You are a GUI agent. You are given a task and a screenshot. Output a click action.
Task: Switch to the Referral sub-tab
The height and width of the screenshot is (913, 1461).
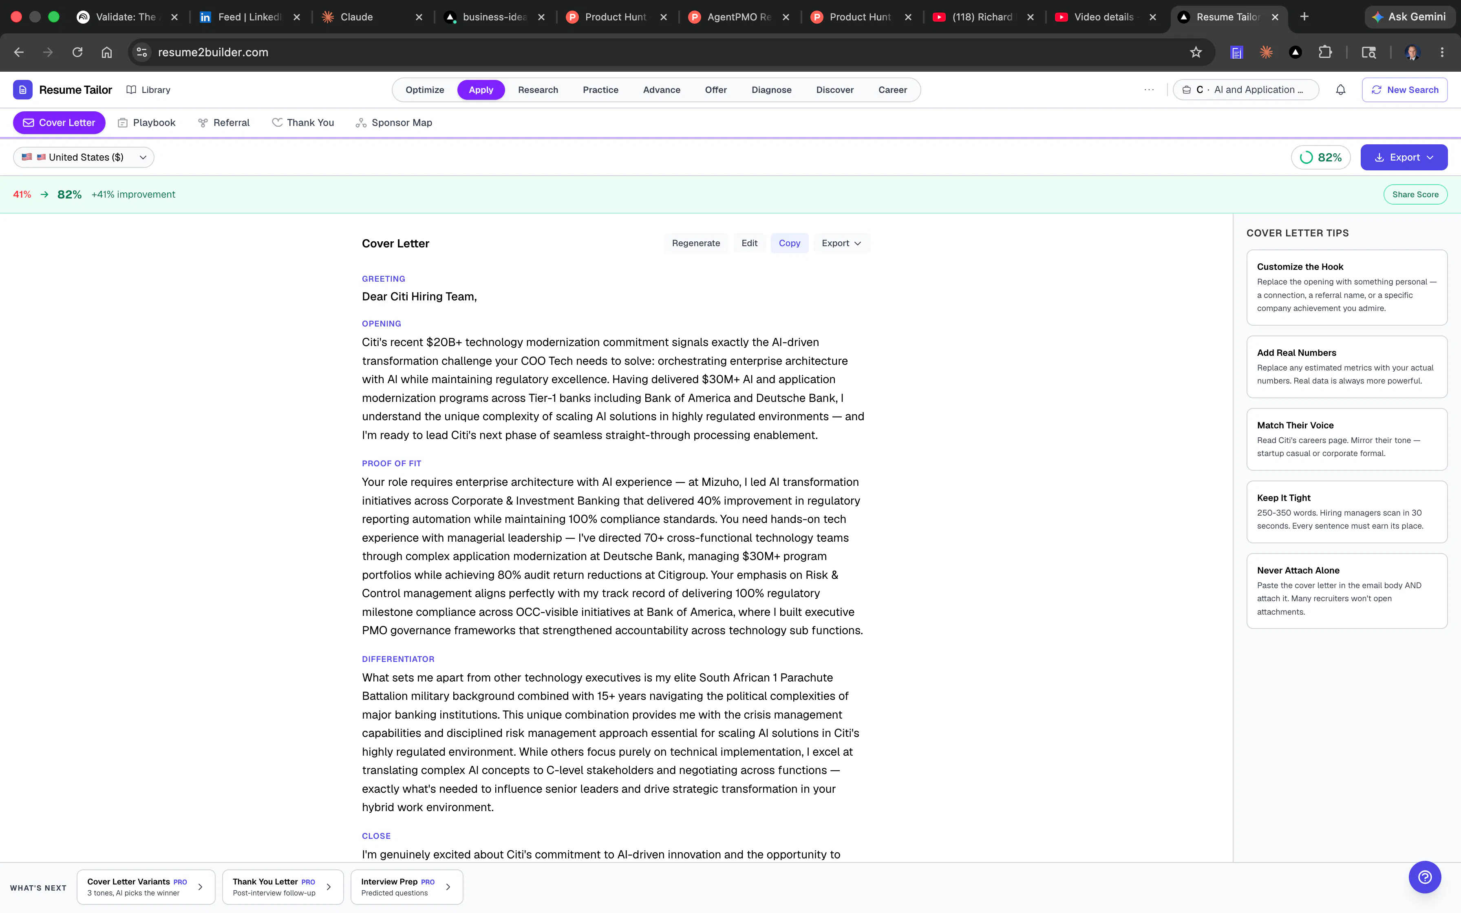coord(224,123)
